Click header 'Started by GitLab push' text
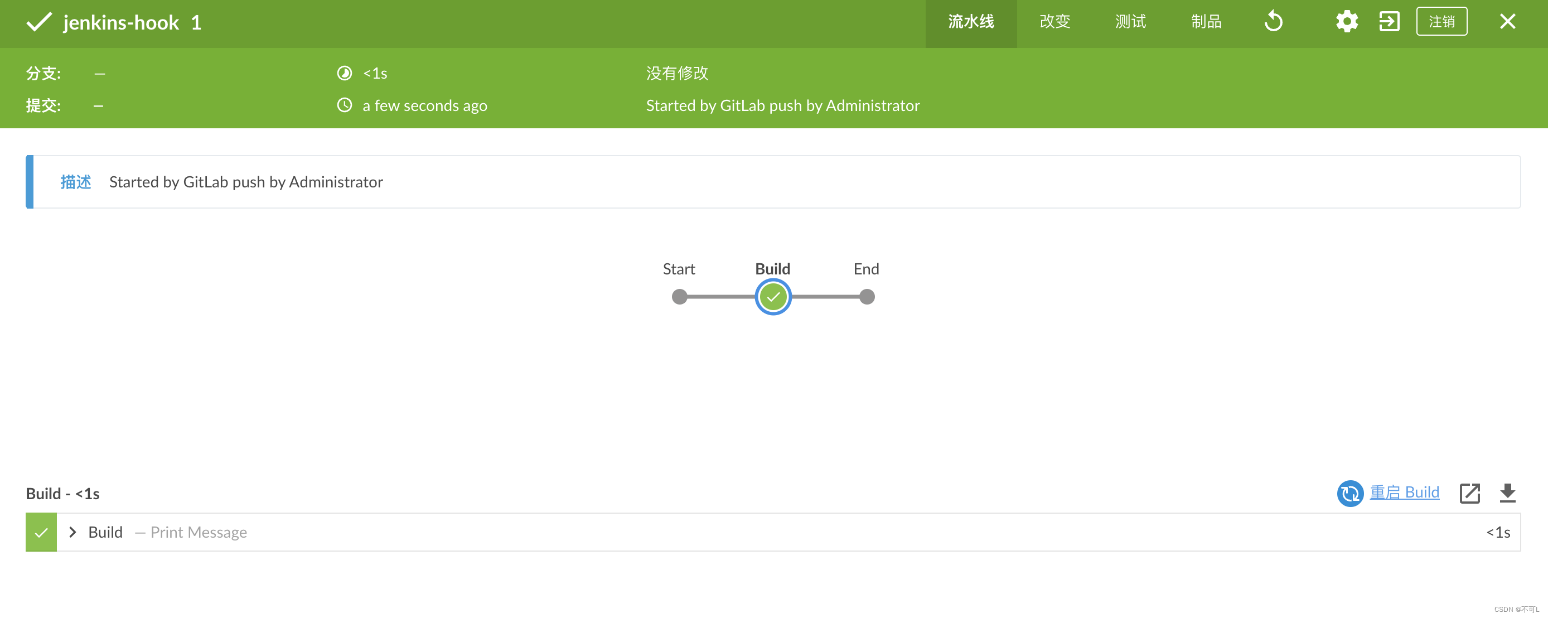The image size is (1548, 618). (x=782, y=106)
